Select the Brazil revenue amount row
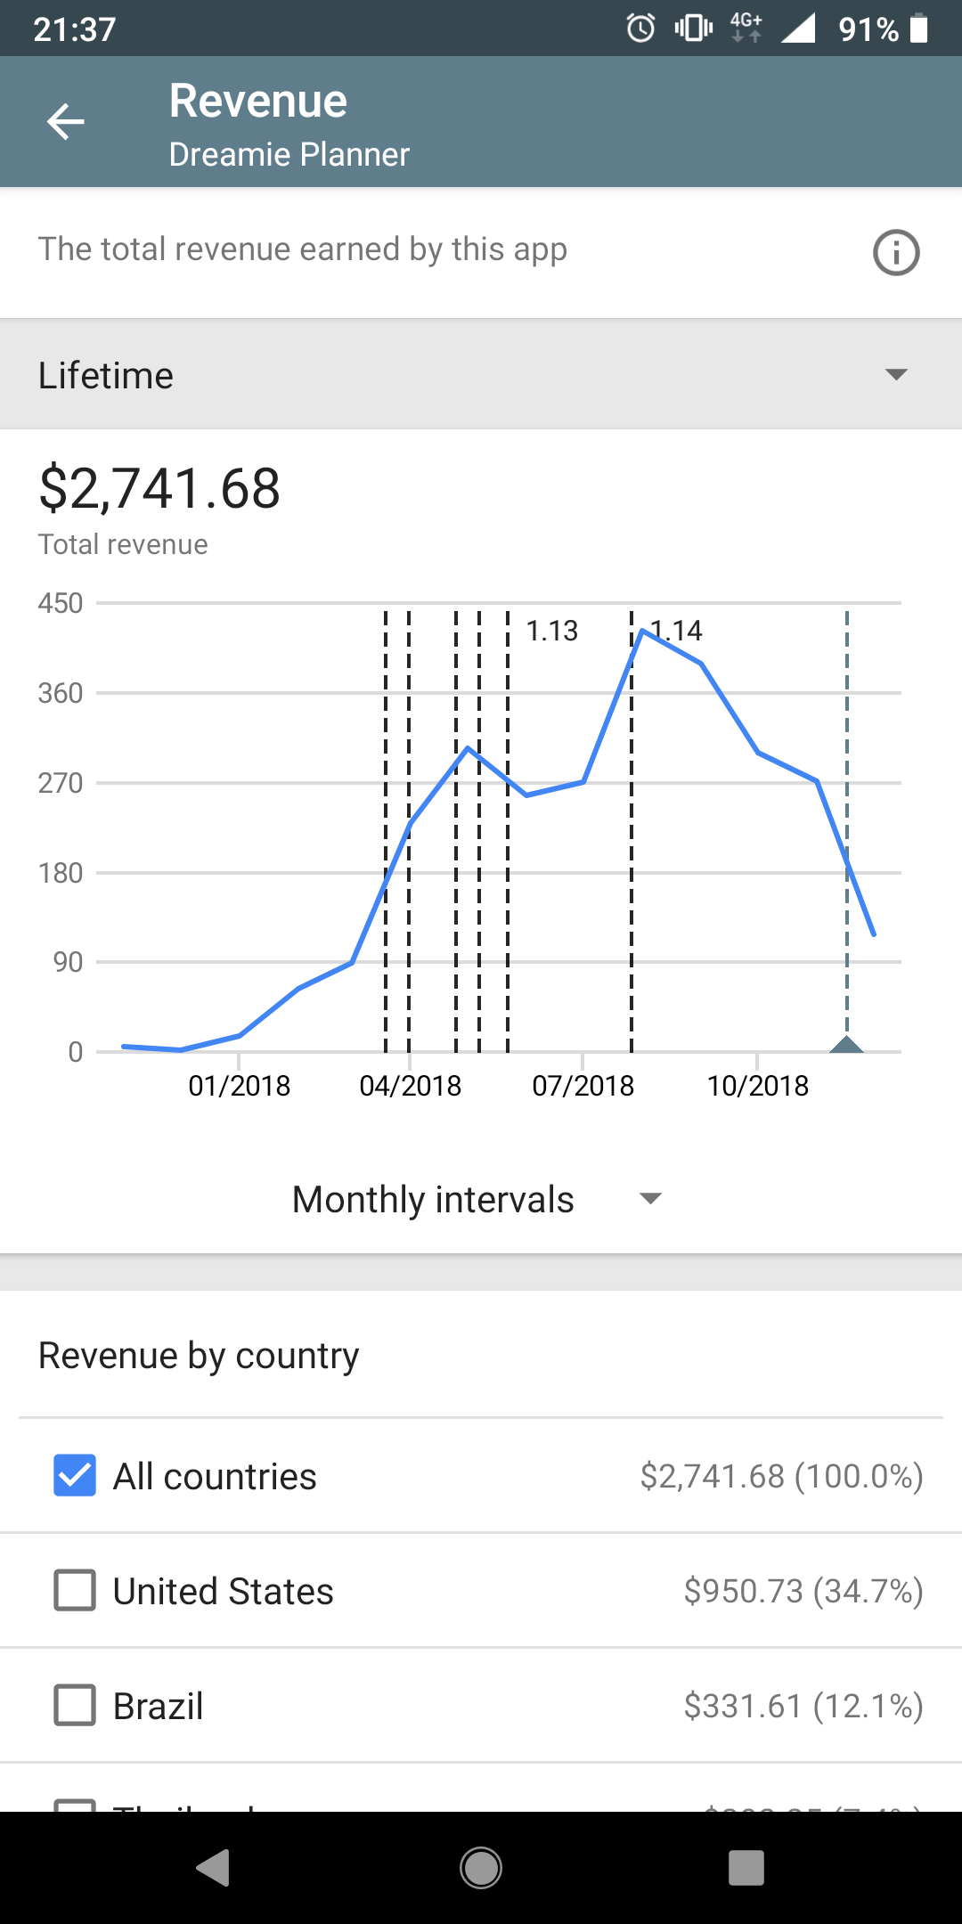The height and width of the screenshot is (1924, 962). coord(803,1706)
